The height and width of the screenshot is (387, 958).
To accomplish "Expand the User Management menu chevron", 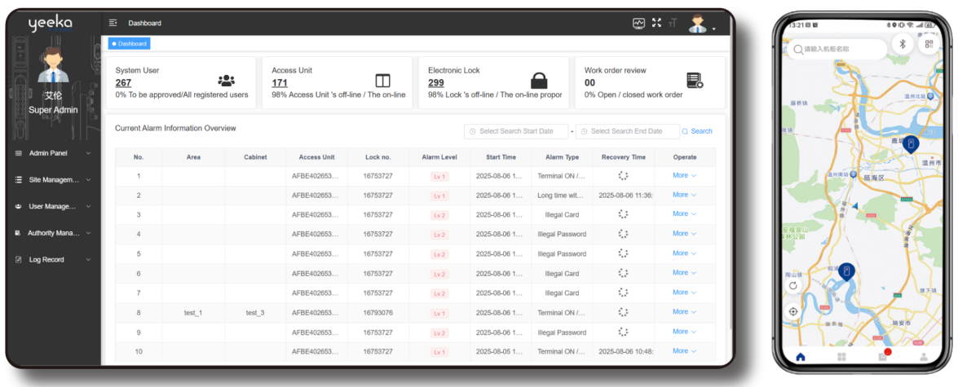I will pyautogui.click(x=89, y=206).
